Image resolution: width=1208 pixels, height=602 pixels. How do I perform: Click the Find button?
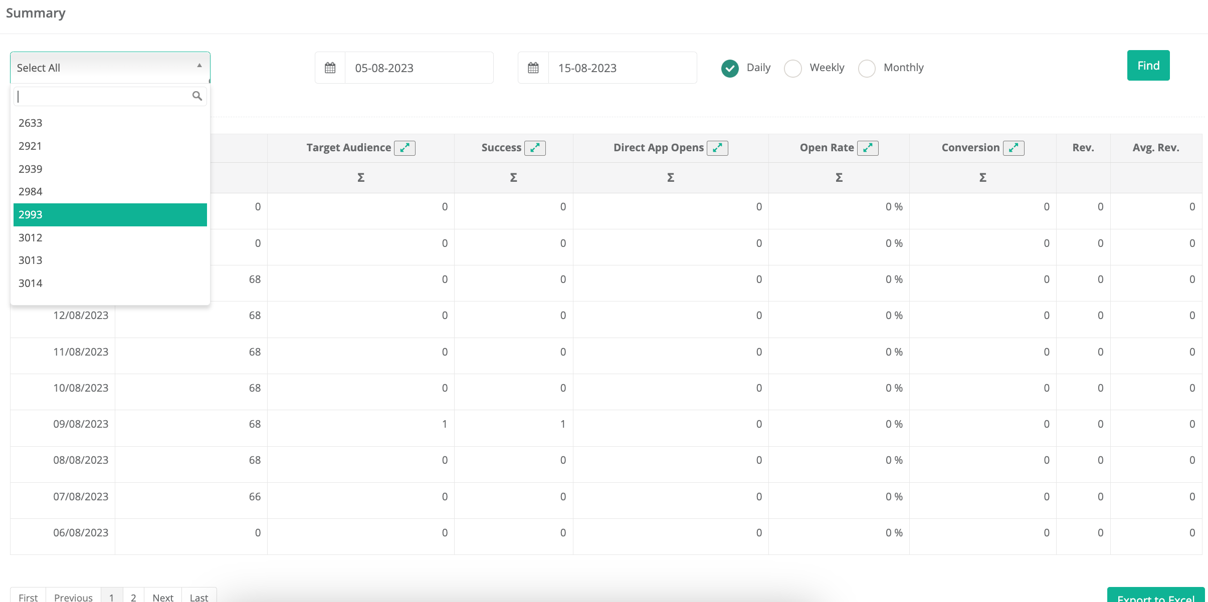[1148, 66]
